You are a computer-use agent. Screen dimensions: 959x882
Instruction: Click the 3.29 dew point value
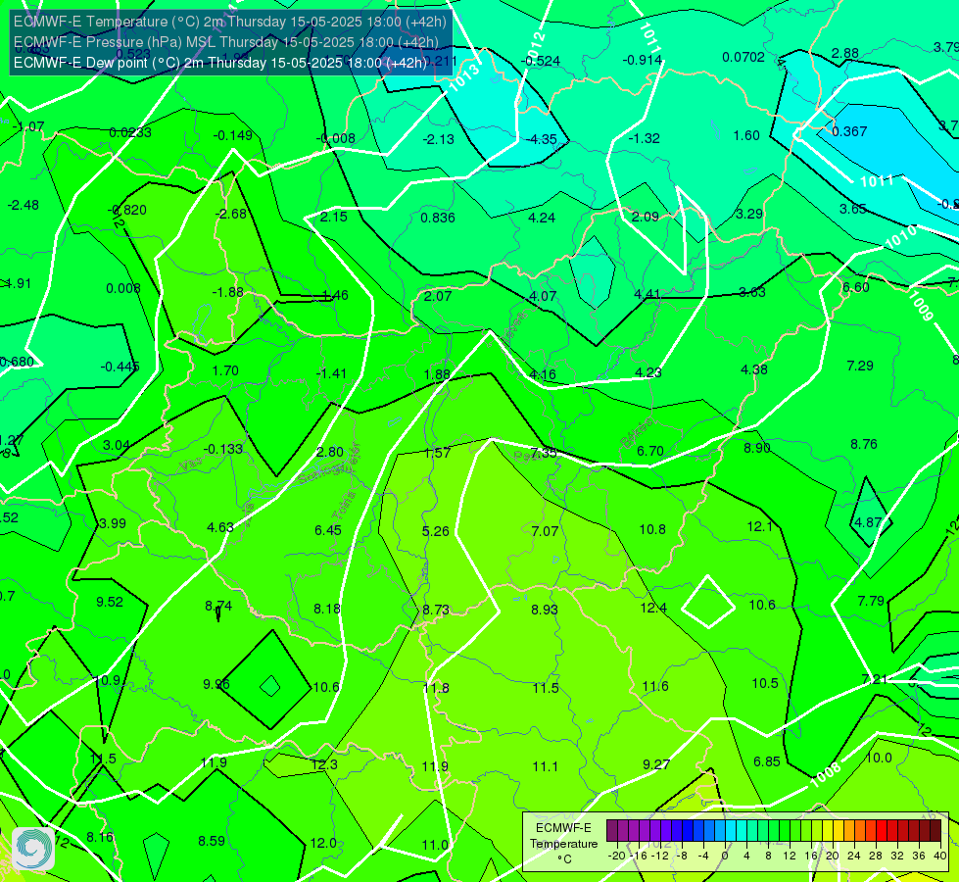click(748, 214)
